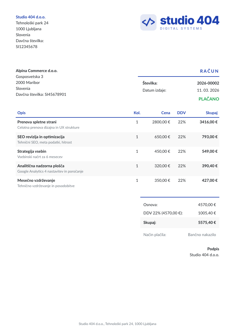Select the SEO revizija in optimizacija row
Viewport: 235px width, 333px height.
pos(117,139)
